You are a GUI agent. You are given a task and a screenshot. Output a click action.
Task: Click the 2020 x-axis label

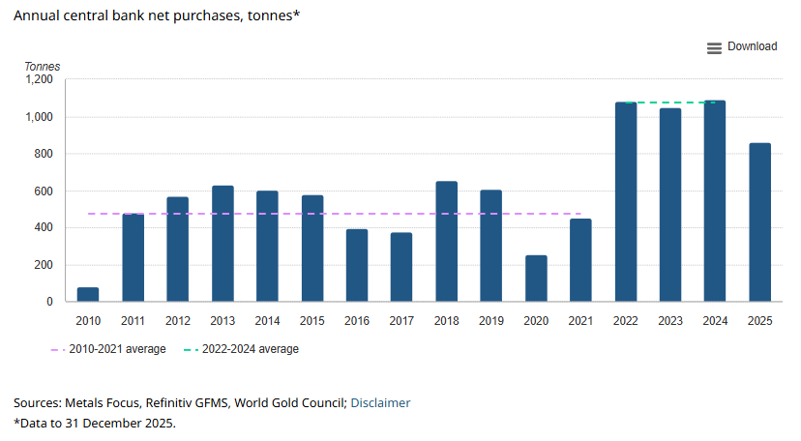coord(536,321)
